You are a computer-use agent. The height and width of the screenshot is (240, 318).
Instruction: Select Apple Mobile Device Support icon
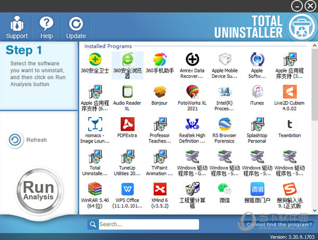pos(225,59)
